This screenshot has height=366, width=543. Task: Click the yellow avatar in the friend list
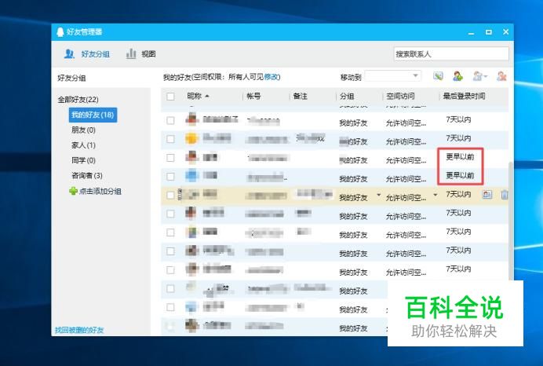click(x=191, y=139)
